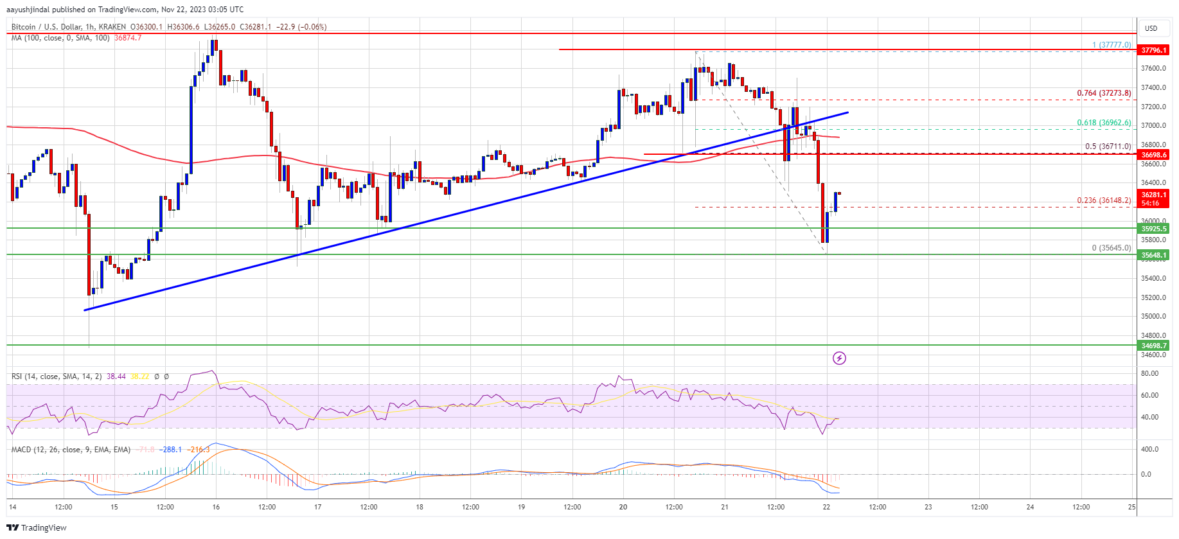Select the 0.618 (36962.6) Fibonacci level label
The height and width of the screenshot is (539, 1179).
click(1104, 122)
